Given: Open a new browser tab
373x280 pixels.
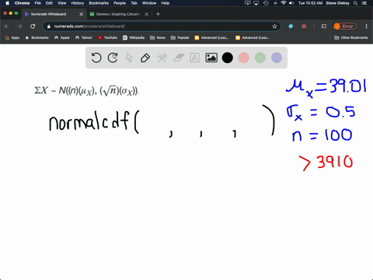Looking at the screenshot, I should tap(158, 14).
